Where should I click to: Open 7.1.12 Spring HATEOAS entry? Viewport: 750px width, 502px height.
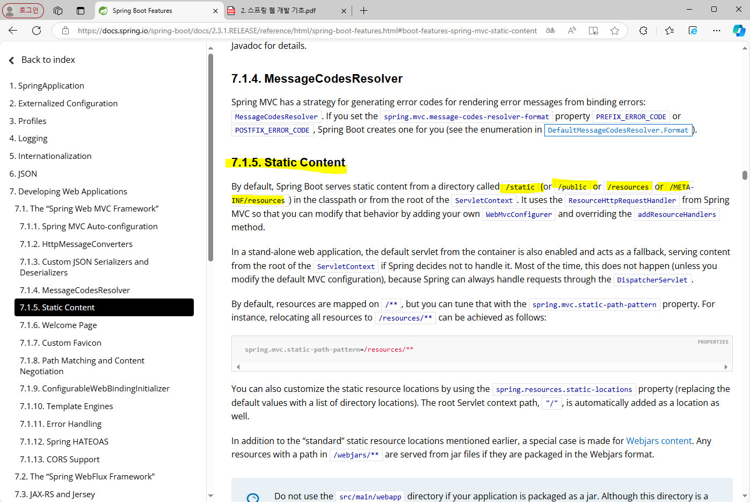click(x=64, y=441)
